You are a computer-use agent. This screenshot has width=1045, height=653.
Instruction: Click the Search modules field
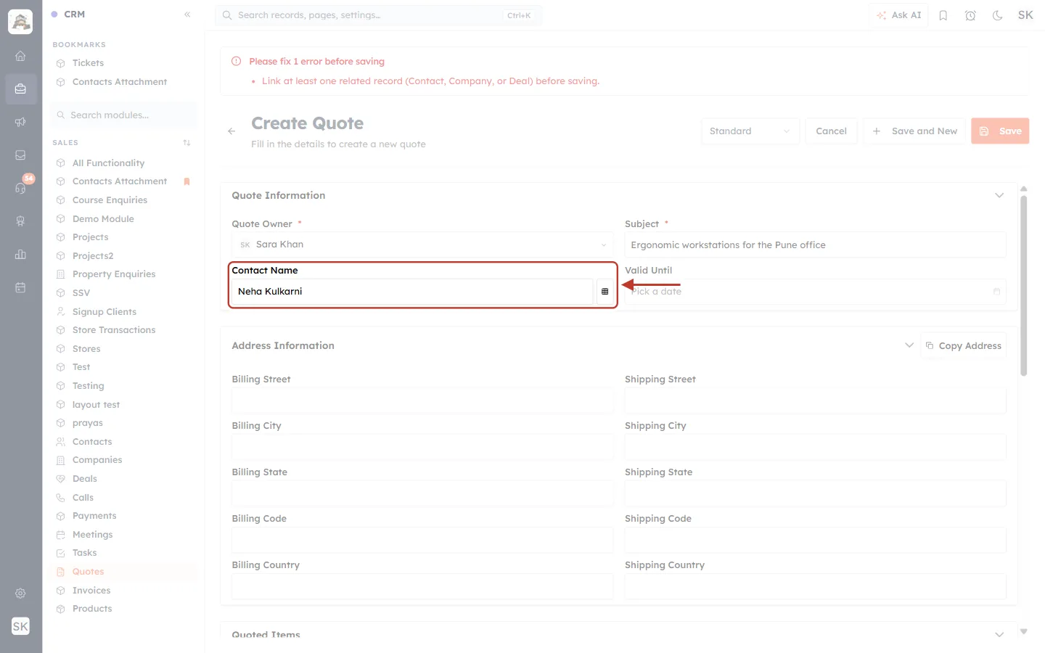[123, 115]
